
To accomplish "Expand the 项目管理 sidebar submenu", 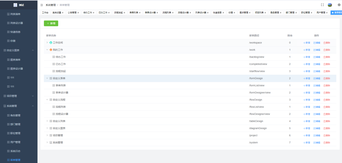I will [33, 96].
